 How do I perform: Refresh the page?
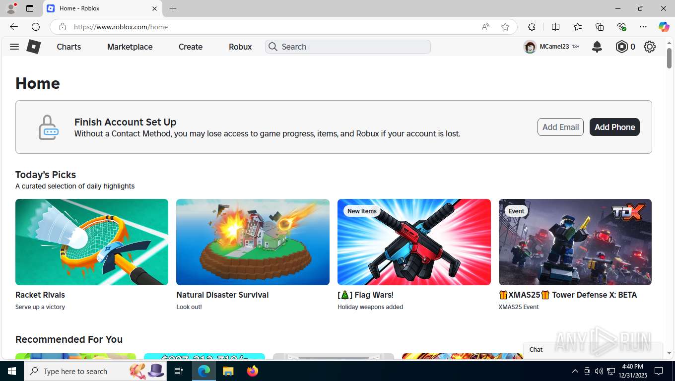point(36,27)
